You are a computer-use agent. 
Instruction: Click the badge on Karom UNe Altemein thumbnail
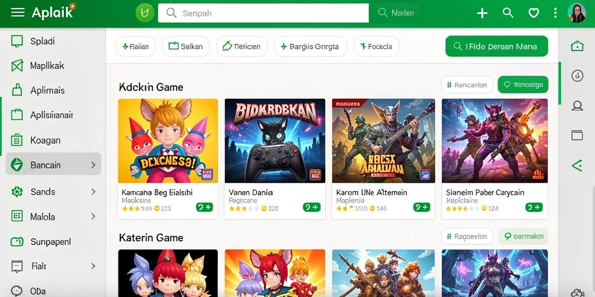tap(425, 174)
